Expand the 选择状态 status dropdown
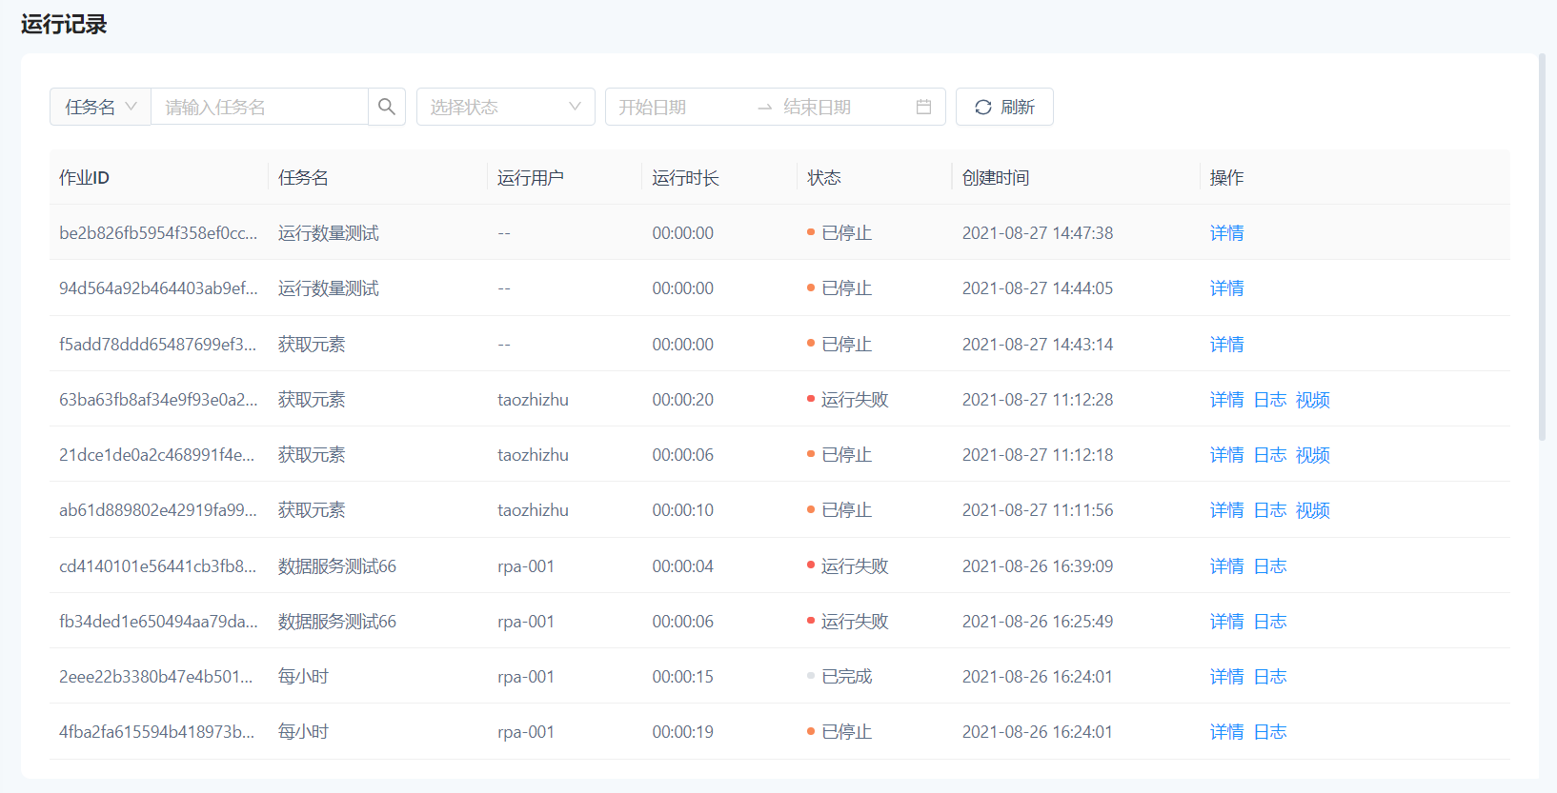 point(505,107)
